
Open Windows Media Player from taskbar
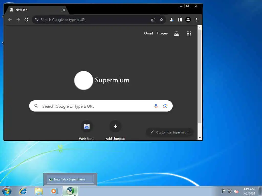54,191
